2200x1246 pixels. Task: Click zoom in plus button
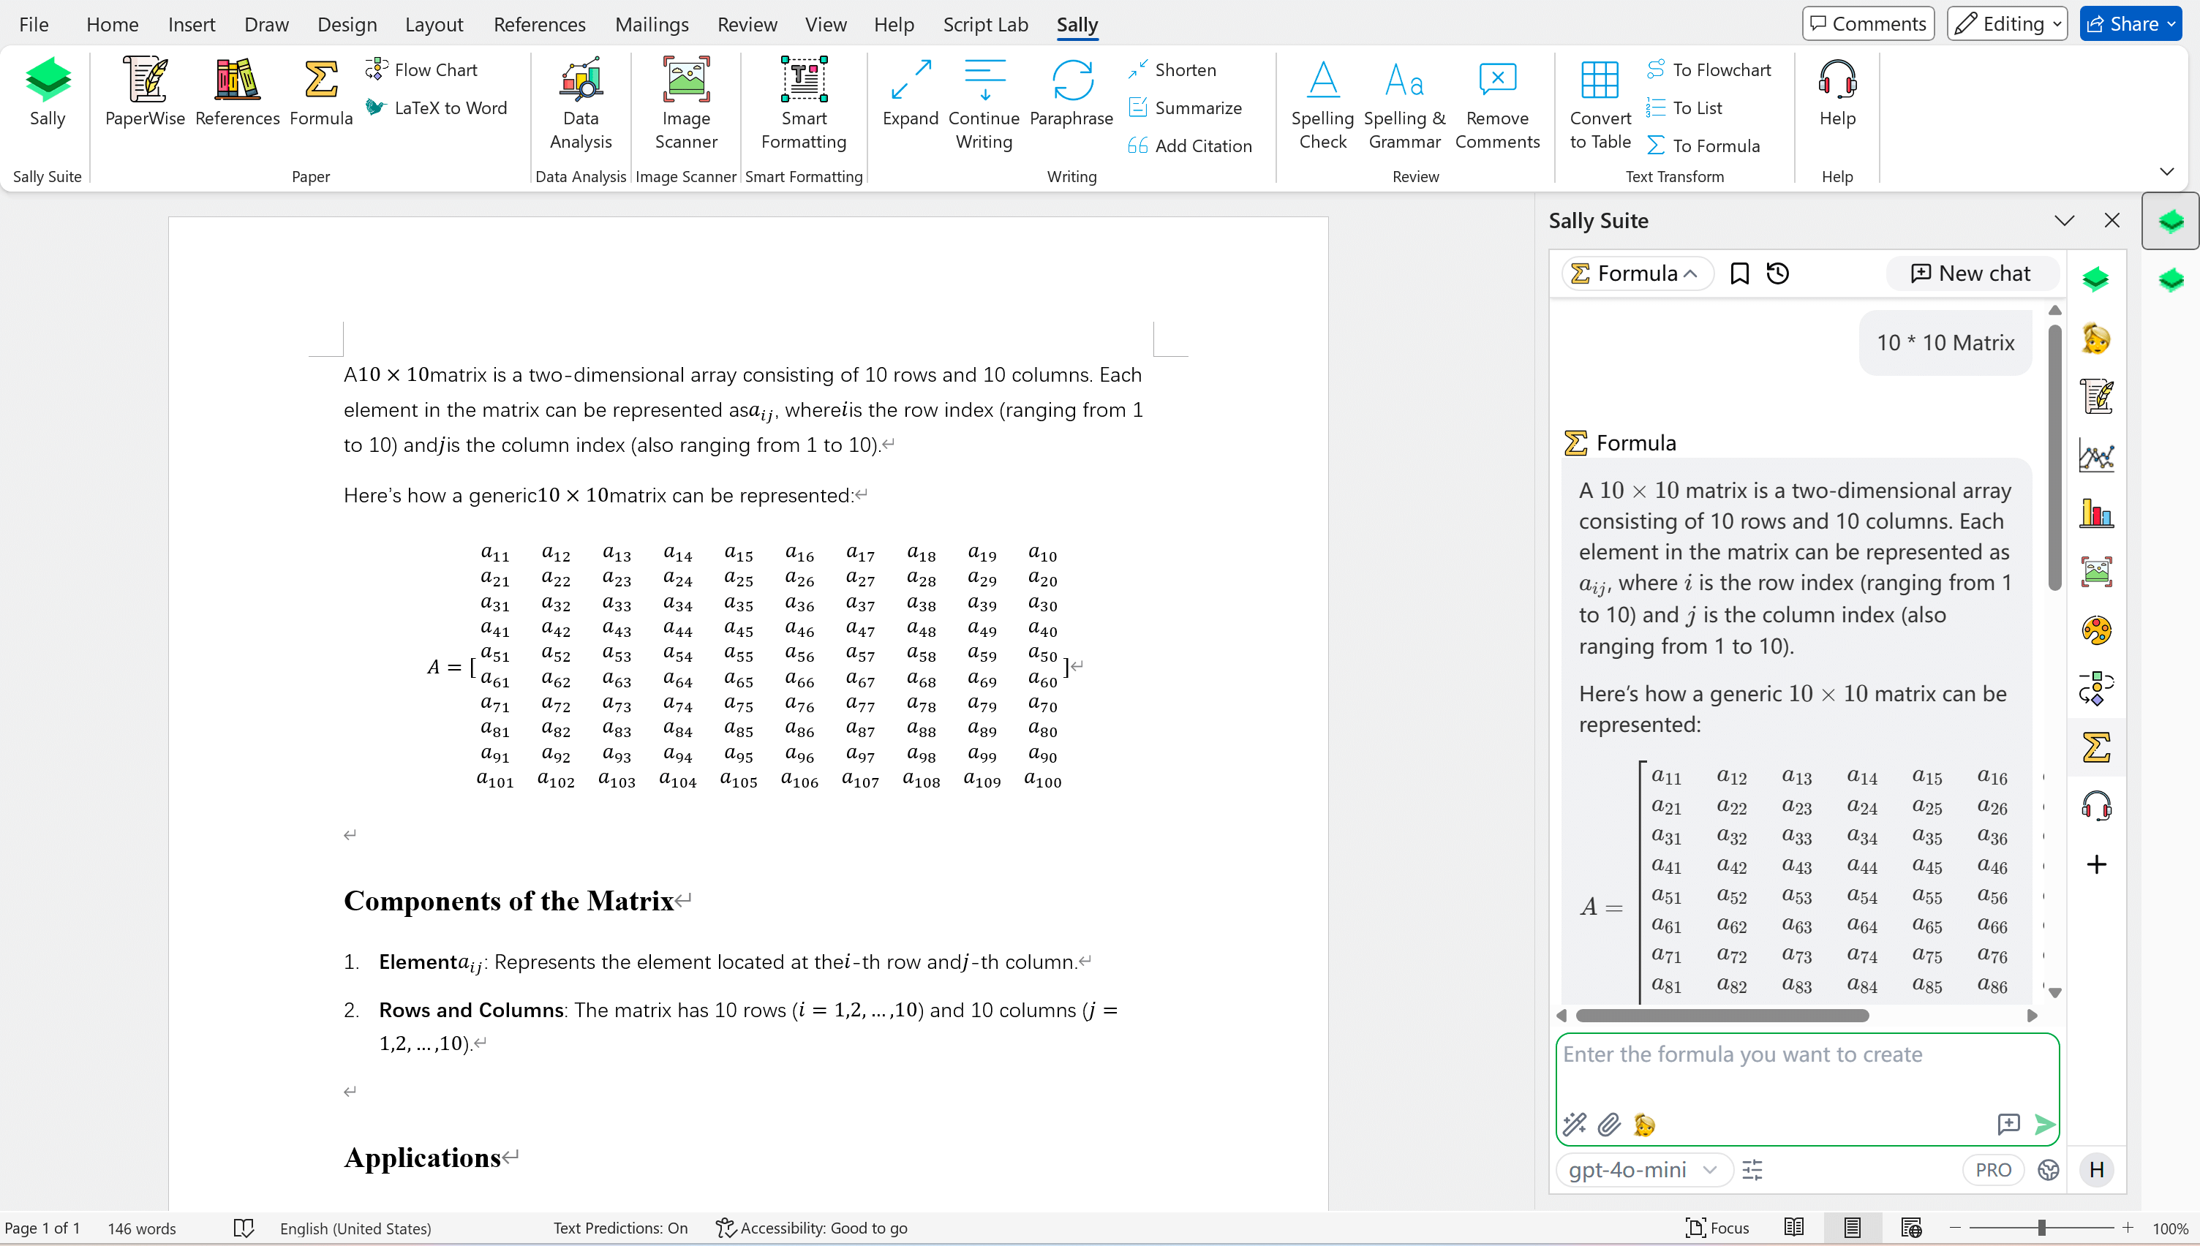(x=2128, y=1228)
